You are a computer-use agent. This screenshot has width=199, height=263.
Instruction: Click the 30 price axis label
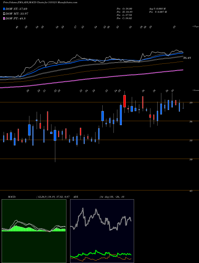point(191,159)
